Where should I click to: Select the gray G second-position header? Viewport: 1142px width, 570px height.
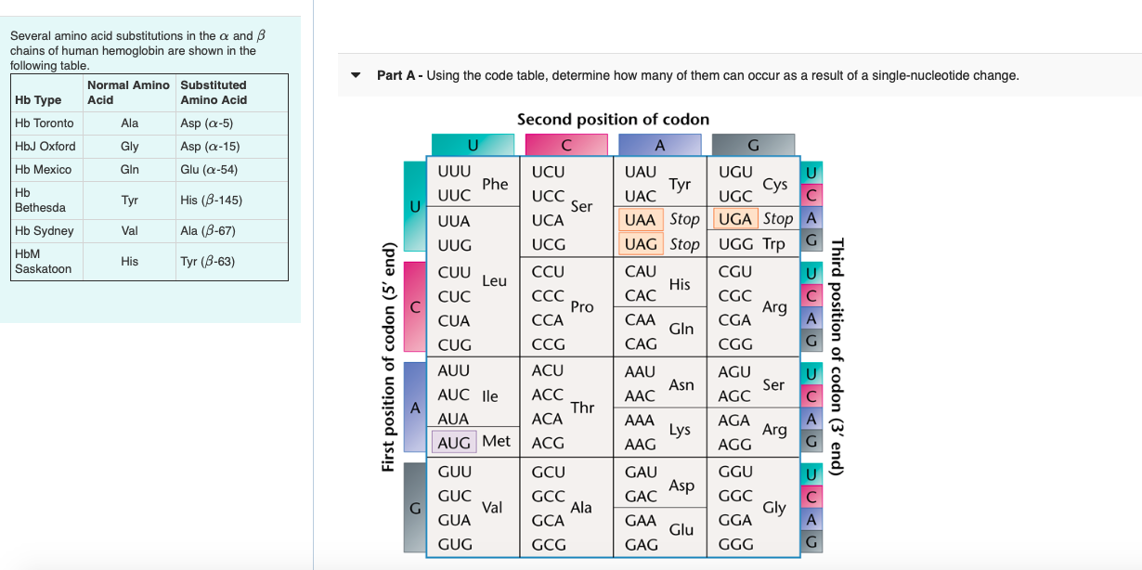click(753, 145)
